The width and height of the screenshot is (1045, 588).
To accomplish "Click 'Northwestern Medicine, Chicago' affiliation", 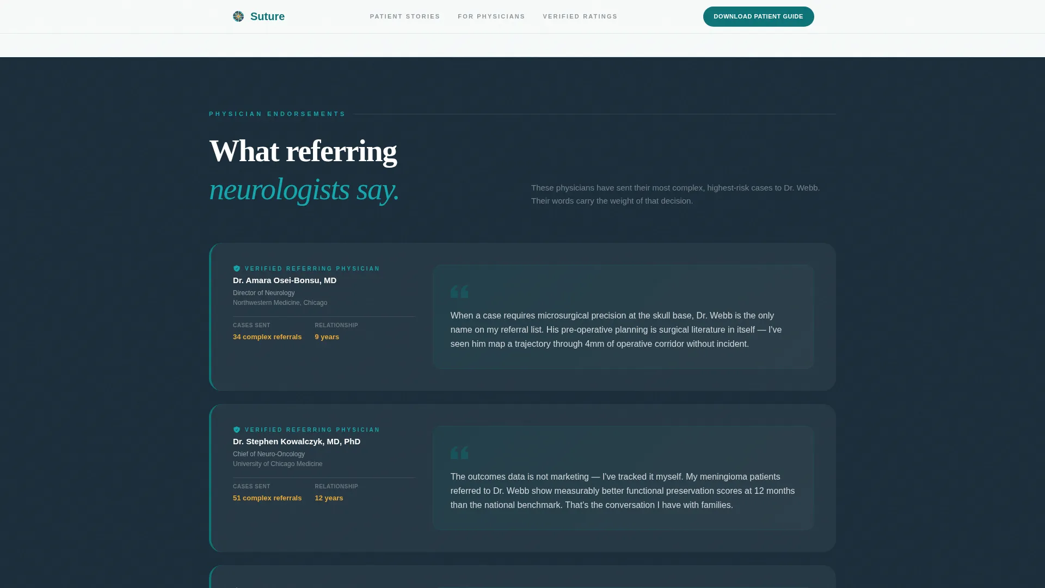I will coord(280,303).
